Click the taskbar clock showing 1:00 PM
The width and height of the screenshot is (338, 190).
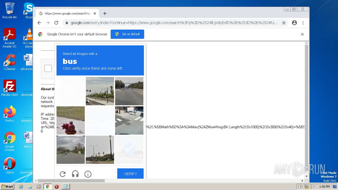[x=325, y=187]
